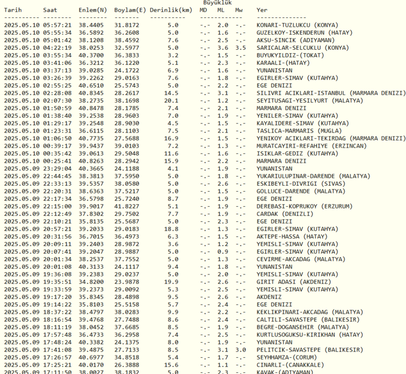Click latitude 39.2383 in the 19:36:08 row
The height and width of the screenshot is (374, 406).
click(x=91, y=274)
